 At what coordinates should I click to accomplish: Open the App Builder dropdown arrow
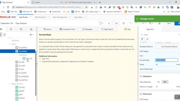pos(31,17)
